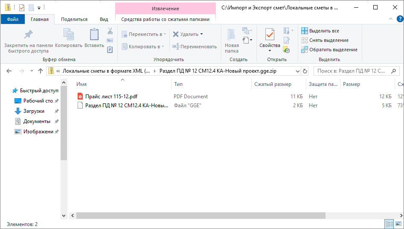Screen dimensions: 404x229
Task: Expand the address bar history dropdown
Action: tap(298, 71)
